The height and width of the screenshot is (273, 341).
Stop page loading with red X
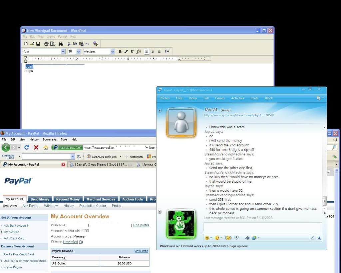click(x=36, y=148)
